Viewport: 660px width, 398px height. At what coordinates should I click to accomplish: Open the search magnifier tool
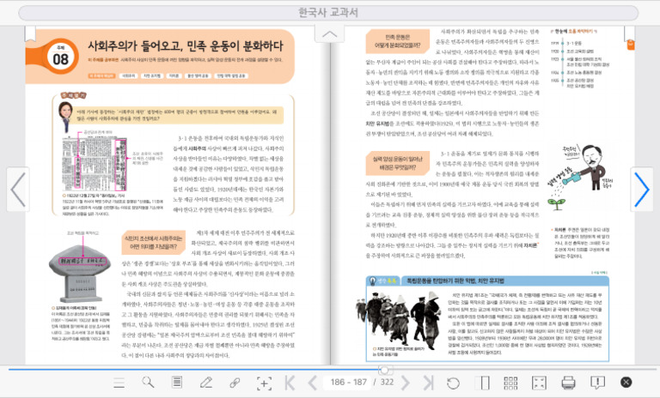pos(148,382)
